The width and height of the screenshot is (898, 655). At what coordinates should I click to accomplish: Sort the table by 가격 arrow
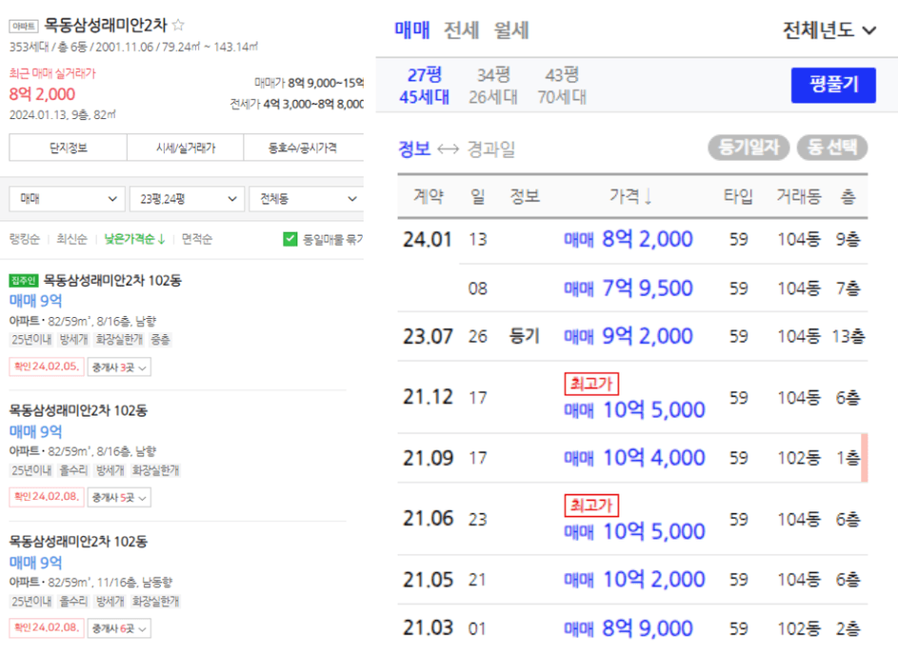648,197
